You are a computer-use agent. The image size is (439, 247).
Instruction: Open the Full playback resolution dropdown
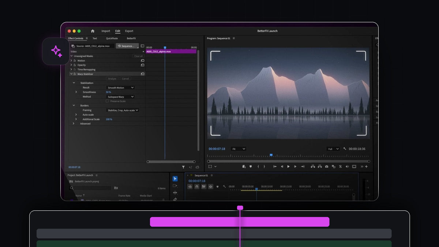click(334, 149)
